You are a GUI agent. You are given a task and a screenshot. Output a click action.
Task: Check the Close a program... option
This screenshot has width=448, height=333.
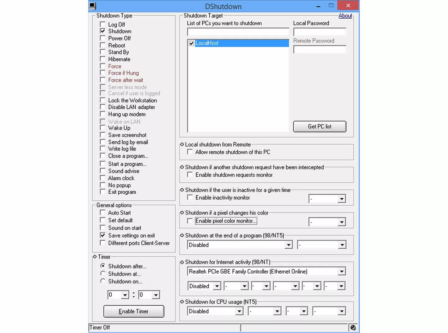point(102,156)
